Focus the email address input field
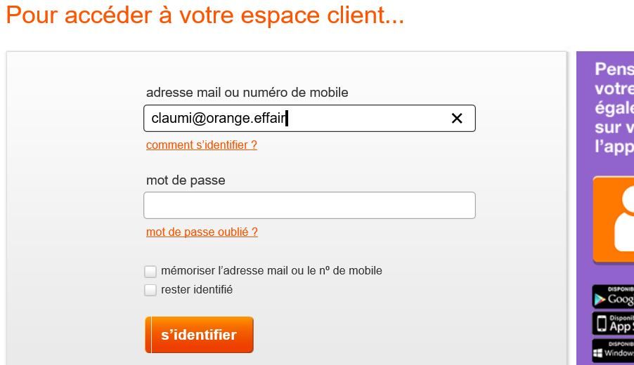Screen dimensions: 634x365 [x=295, y=119]
